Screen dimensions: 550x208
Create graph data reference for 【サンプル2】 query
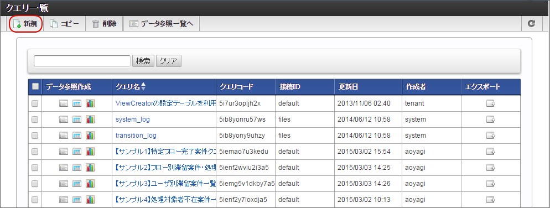pos(91,168)
